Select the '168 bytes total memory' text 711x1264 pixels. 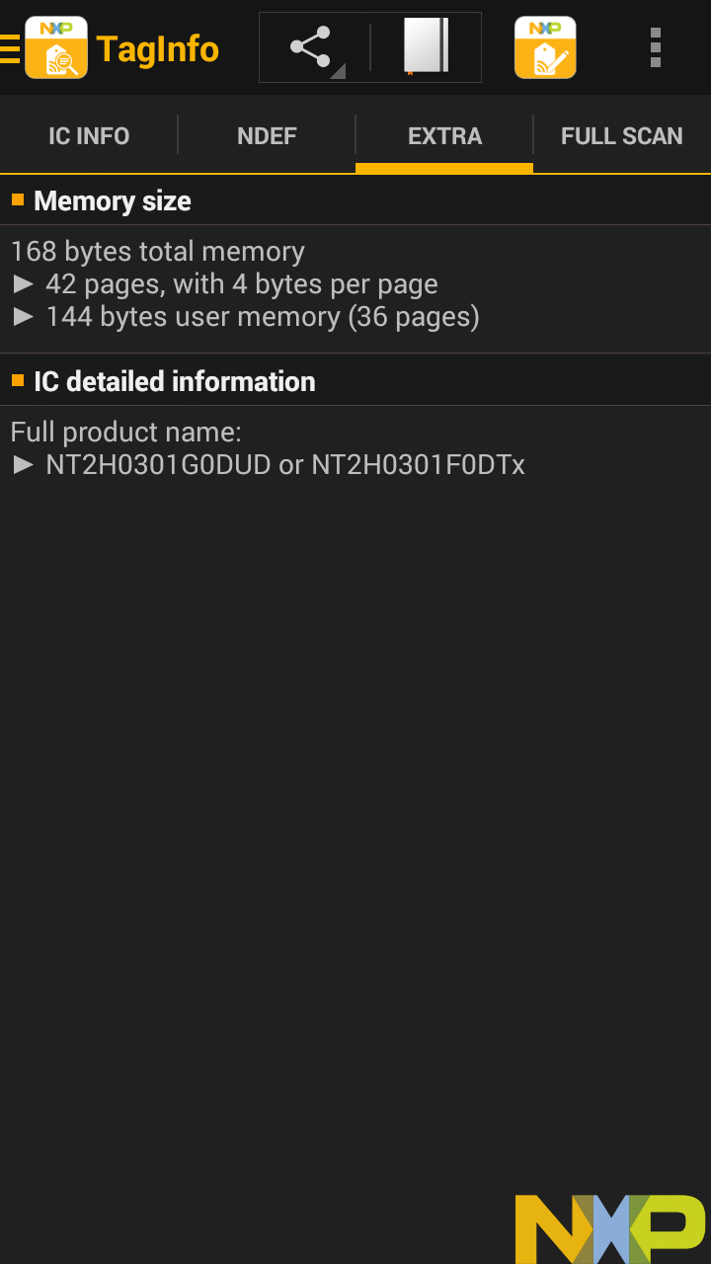pos(158,252)
